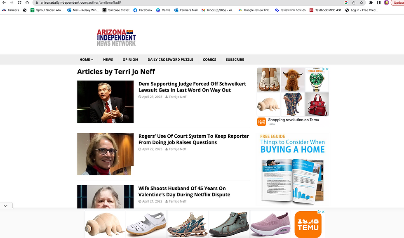Open the Extensions puzzle piece icon
The height and width of the screenshot is (238, 404).
pos(371,2)
